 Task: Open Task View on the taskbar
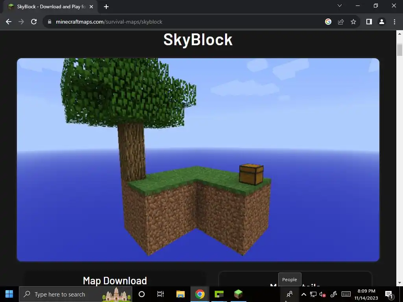click(x=161, y=294)
